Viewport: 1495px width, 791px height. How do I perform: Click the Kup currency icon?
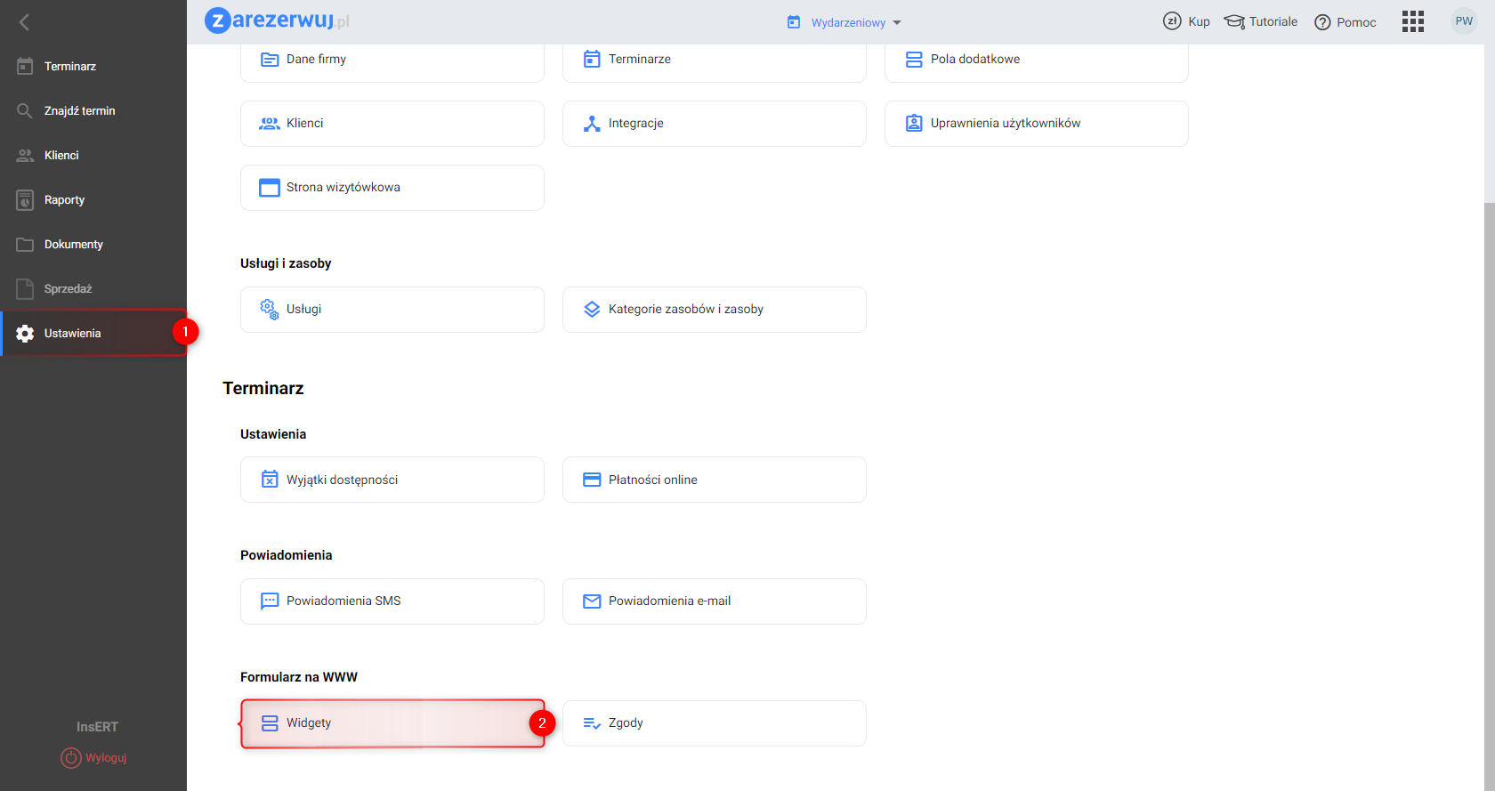point(1172,21)
